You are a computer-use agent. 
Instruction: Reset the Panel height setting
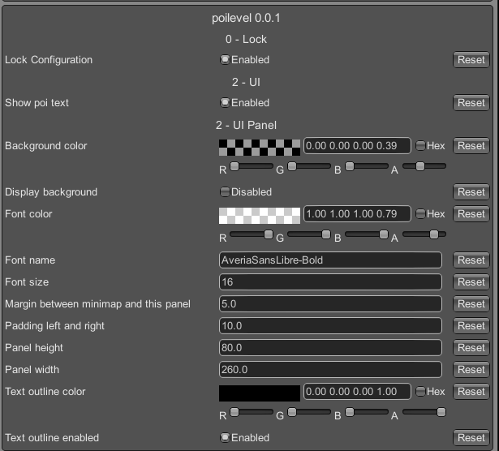[x=471, y=348]
